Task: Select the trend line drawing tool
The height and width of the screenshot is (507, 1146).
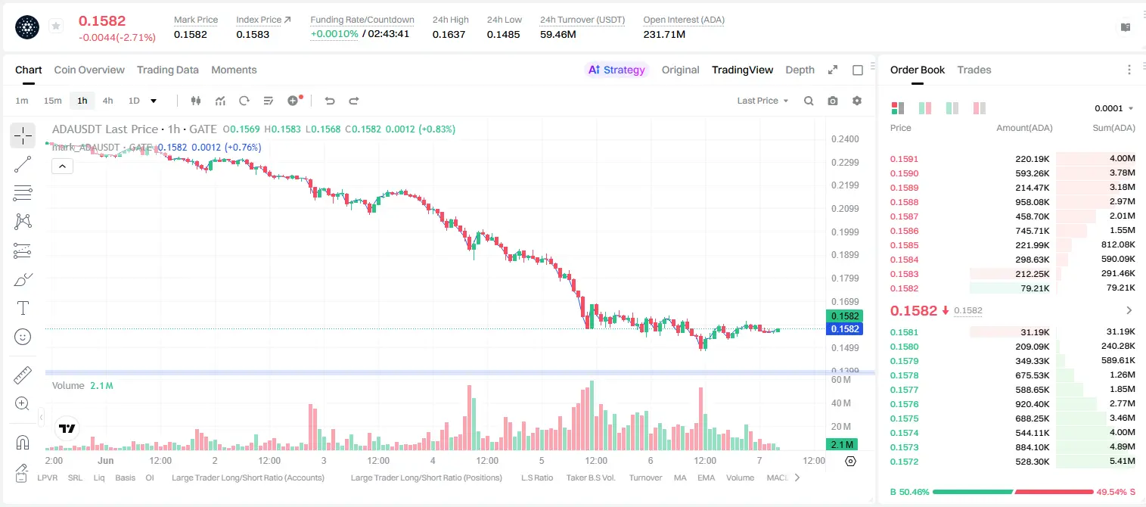Action: (x=23, y=164)
